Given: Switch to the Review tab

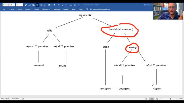Looking at the screenshot, I should 66,9.
